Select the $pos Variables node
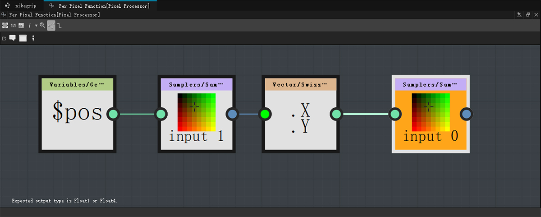Viewport: 541px width, 217px height. pos(78,114)
